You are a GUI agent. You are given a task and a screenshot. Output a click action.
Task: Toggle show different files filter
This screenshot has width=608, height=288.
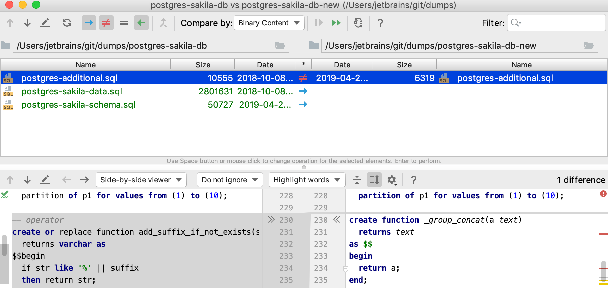point(106,23)
